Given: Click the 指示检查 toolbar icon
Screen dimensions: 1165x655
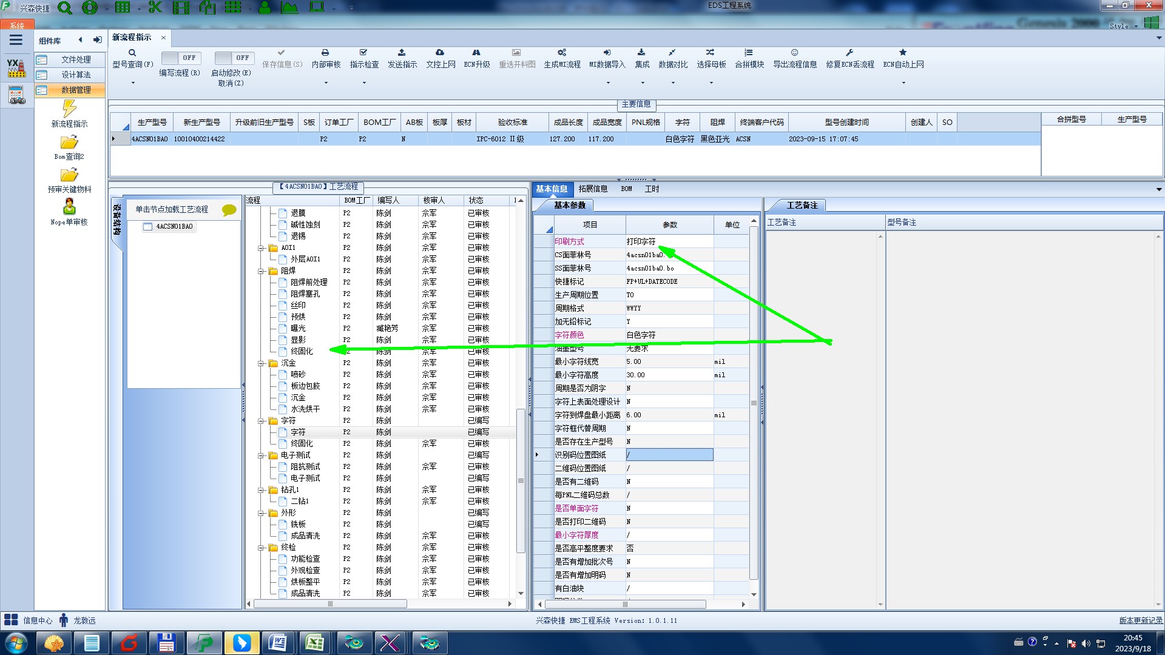Looking at the screenshot, I should 363,53.
